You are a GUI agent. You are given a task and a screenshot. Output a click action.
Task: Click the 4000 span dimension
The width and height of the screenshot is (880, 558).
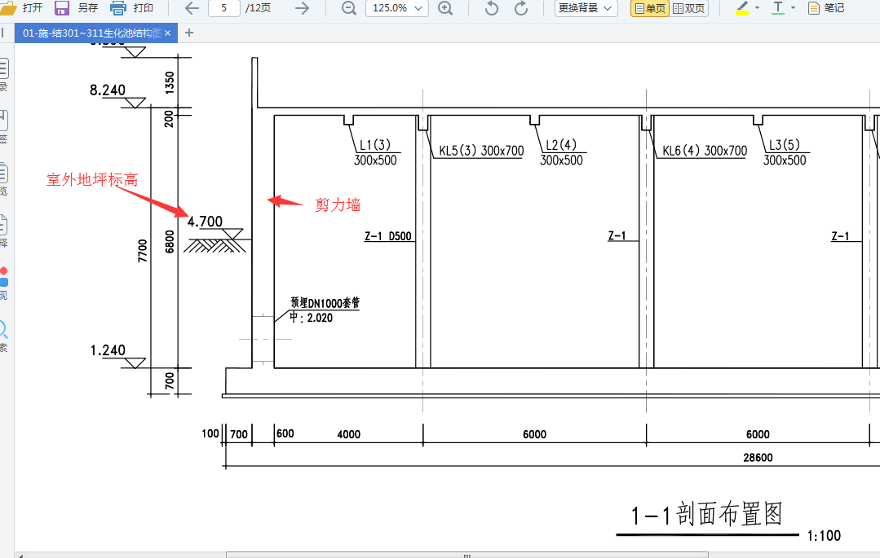pyautogui.click(x=348, y=434)
